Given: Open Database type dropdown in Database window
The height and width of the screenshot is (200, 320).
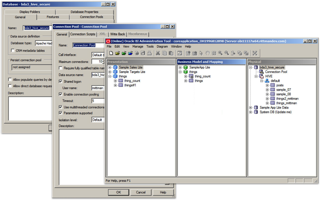Looking at the screenshot, I should coord(44,43).
